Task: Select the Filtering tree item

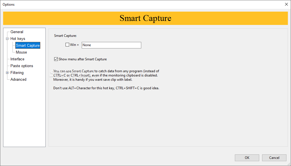Action: (x=17, y=73)
